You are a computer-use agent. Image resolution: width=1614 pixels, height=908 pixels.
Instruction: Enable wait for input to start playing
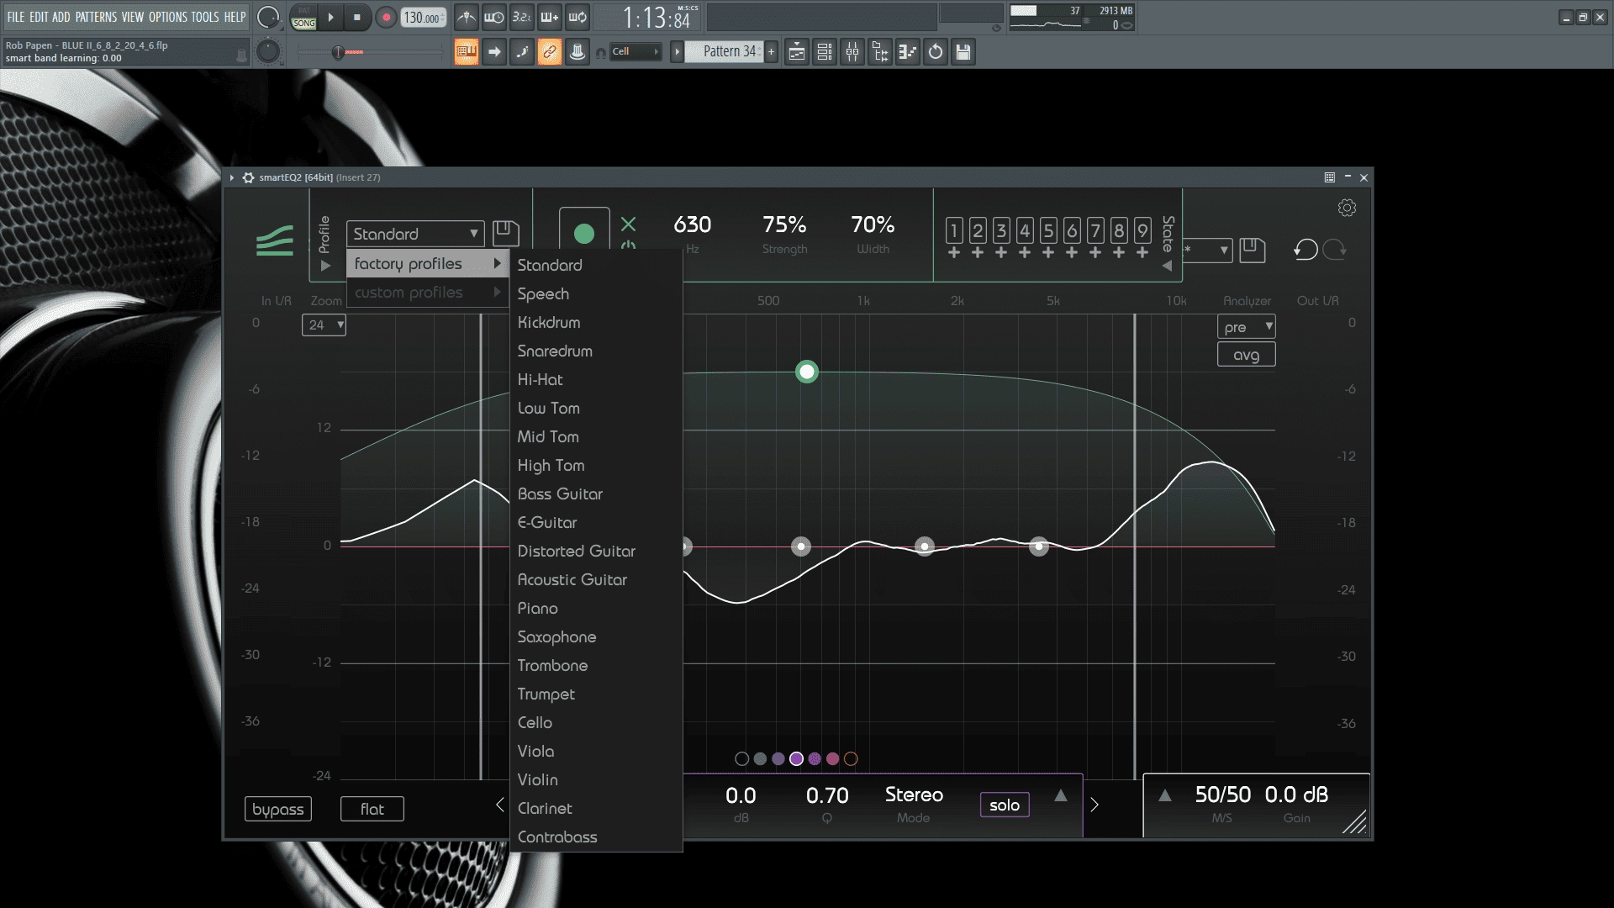coord(494,17)
